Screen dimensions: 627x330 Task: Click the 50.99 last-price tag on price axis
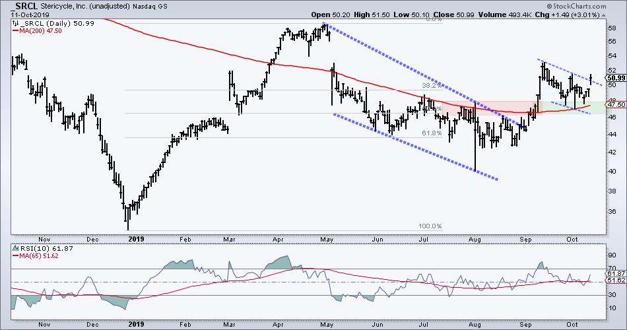click(616, 78)
